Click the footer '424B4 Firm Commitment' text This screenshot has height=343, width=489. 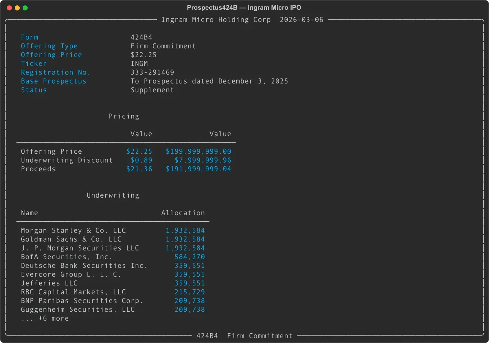[x=244, y=336]
